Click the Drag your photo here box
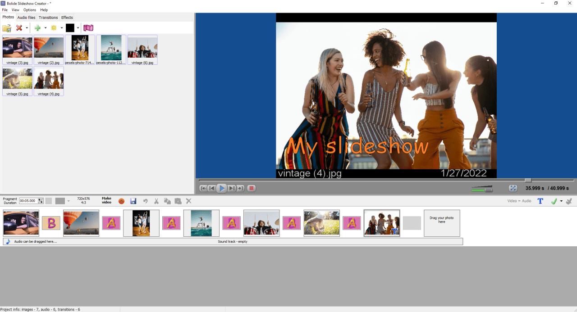577x312 pixels. [x=442, y=223]
